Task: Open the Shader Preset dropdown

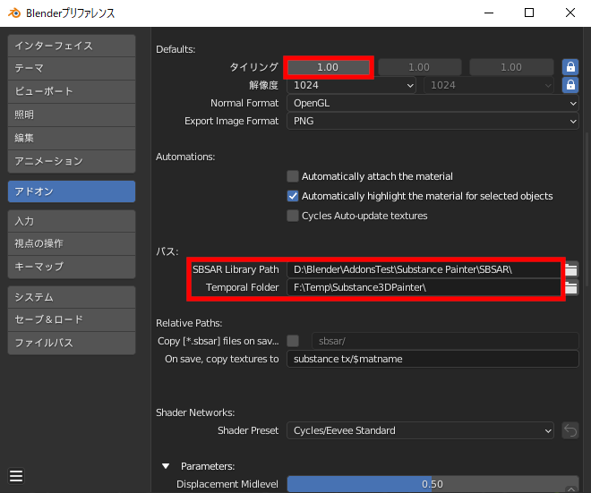Action: [x=420, y=430]
